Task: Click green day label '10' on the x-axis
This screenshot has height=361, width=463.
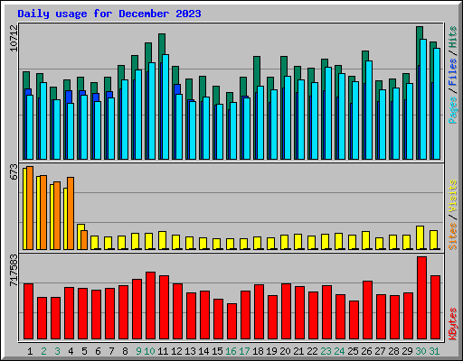Action: tap(149, 351)
